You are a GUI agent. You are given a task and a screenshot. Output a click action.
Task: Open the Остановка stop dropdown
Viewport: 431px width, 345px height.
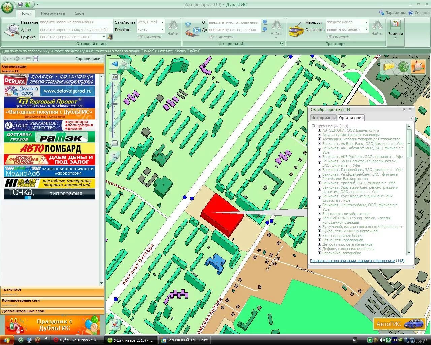366,29
